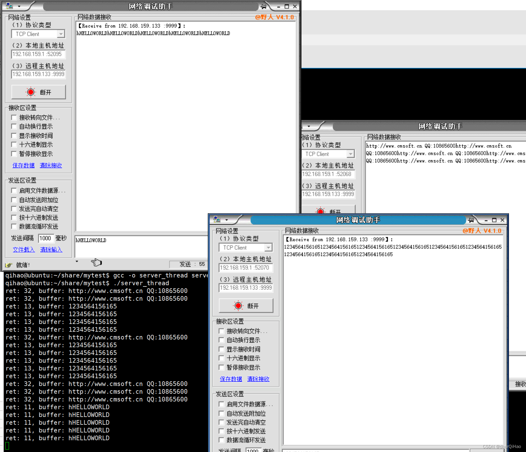The width and height of the screenshot is (526, 452).
Task: Click local host address field 192.168.159.1:52095
Action: click(x=38, y=54)
